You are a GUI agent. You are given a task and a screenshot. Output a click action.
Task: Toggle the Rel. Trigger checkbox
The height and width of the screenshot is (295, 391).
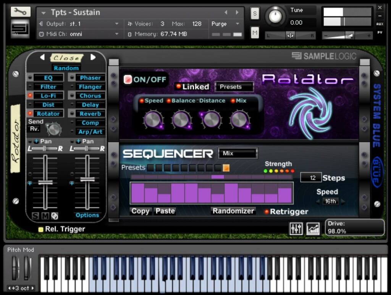pyautogui.click(x=40, y=229)
